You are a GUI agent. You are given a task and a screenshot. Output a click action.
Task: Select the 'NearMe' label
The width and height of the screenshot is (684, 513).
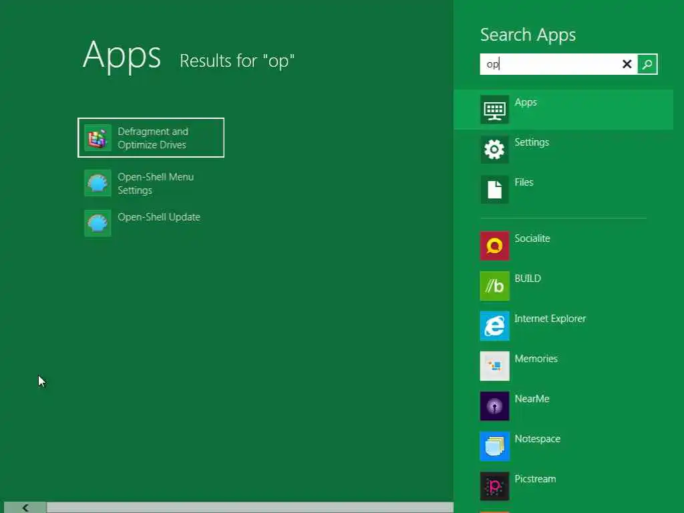(x=532, y=399)
